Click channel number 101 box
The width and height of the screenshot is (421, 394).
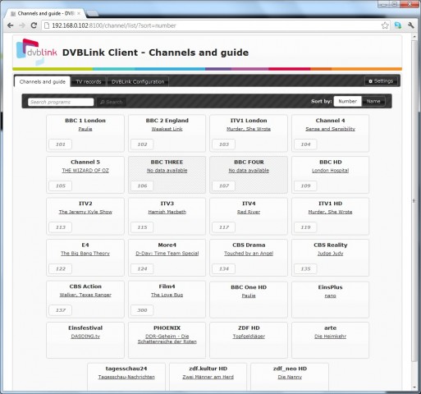61,144
